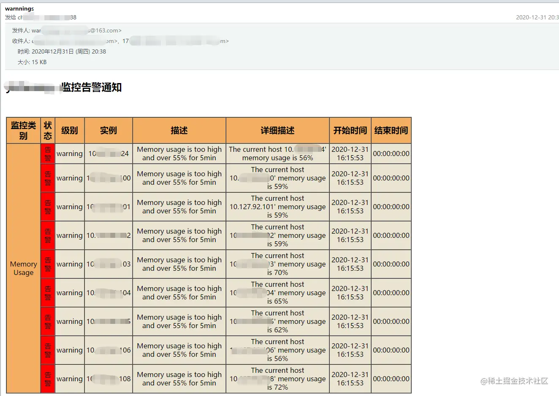Click 'warning' level in the 62% usage row
Image resolution: width=559 pixels, height=396 pixels.
click(x=70, y=321)
